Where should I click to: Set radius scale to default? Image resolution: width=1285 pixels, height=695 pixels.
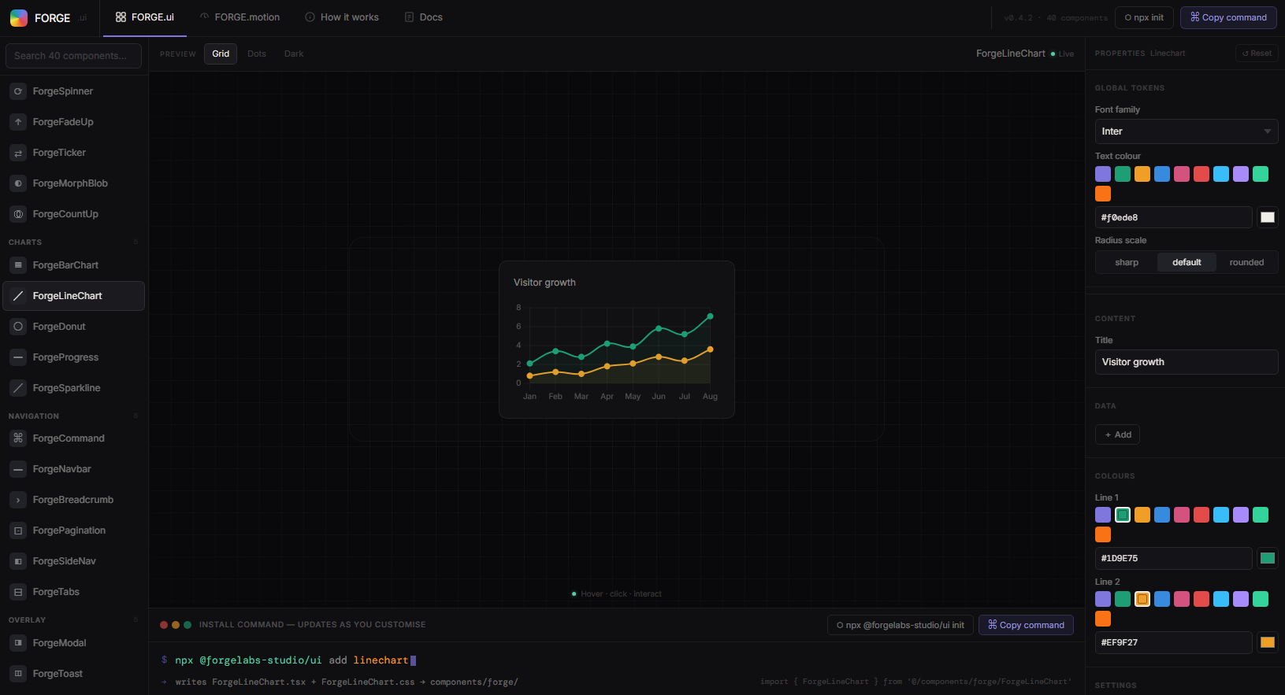point(1187,262)
